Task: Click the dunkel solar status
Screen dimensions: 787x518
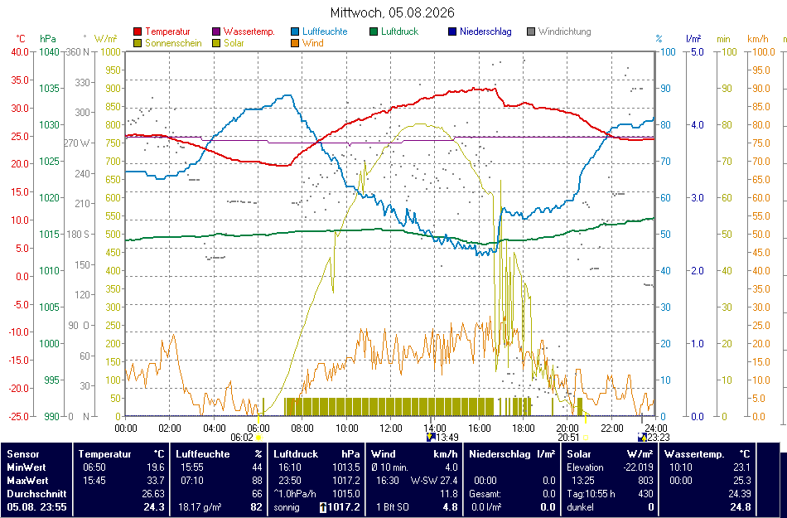Action: (x=580, y=507)
